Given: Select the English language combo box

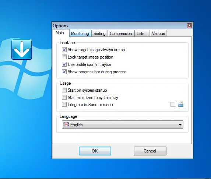Looking at the screenshot, I should pyautogui.click(x=123, y=124).
